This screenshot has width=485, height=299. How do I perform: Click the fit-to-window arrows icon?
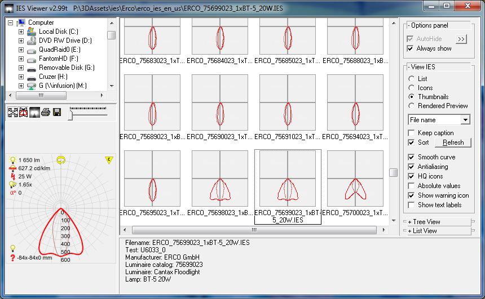(x=12, y=113)
